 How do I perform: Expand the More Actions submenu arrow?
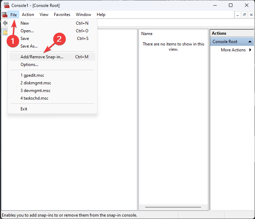click(250, 50)
